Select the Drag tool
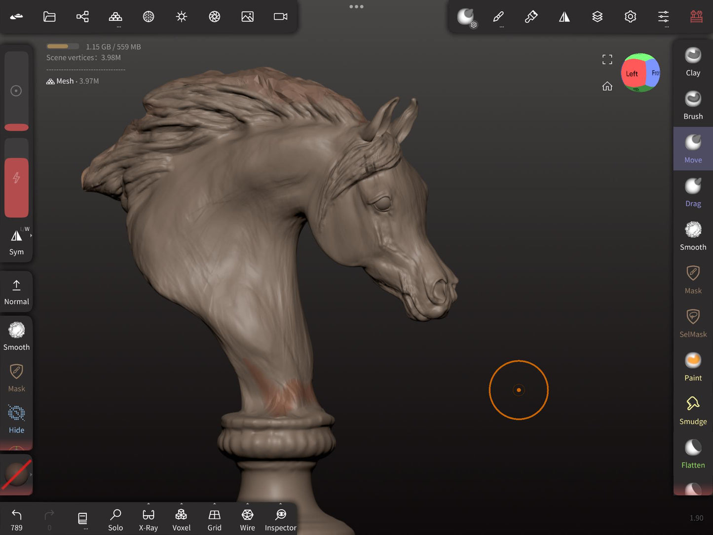This screenshot has height=535, width=713. pyautogui.click(x=693, y=192)
